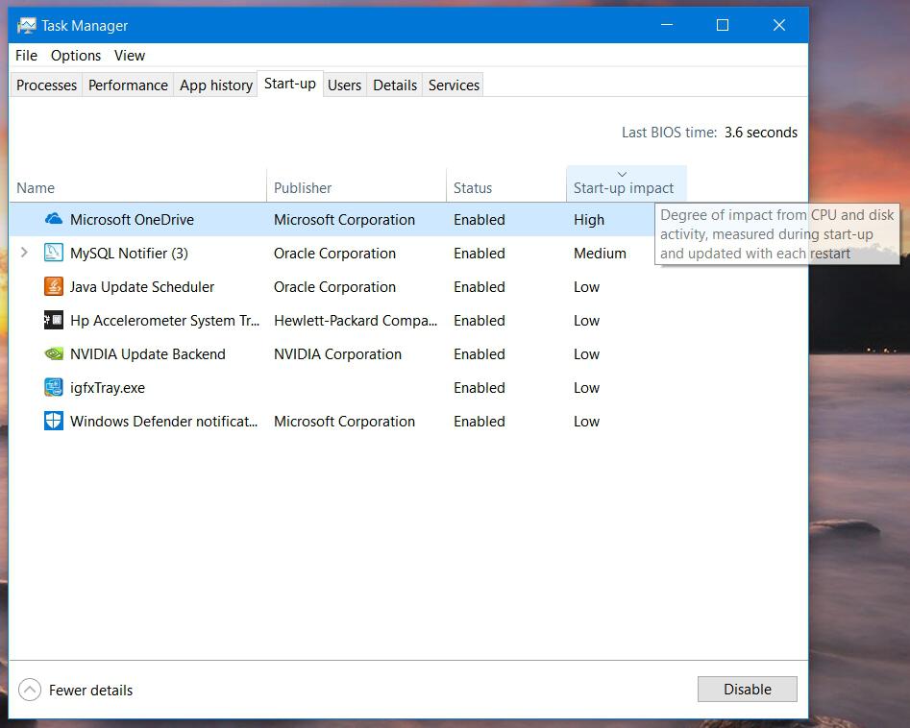The height and width of the screenshot is (728, 910).
Task: Maximize the Task Manager window
Action: 723,25
